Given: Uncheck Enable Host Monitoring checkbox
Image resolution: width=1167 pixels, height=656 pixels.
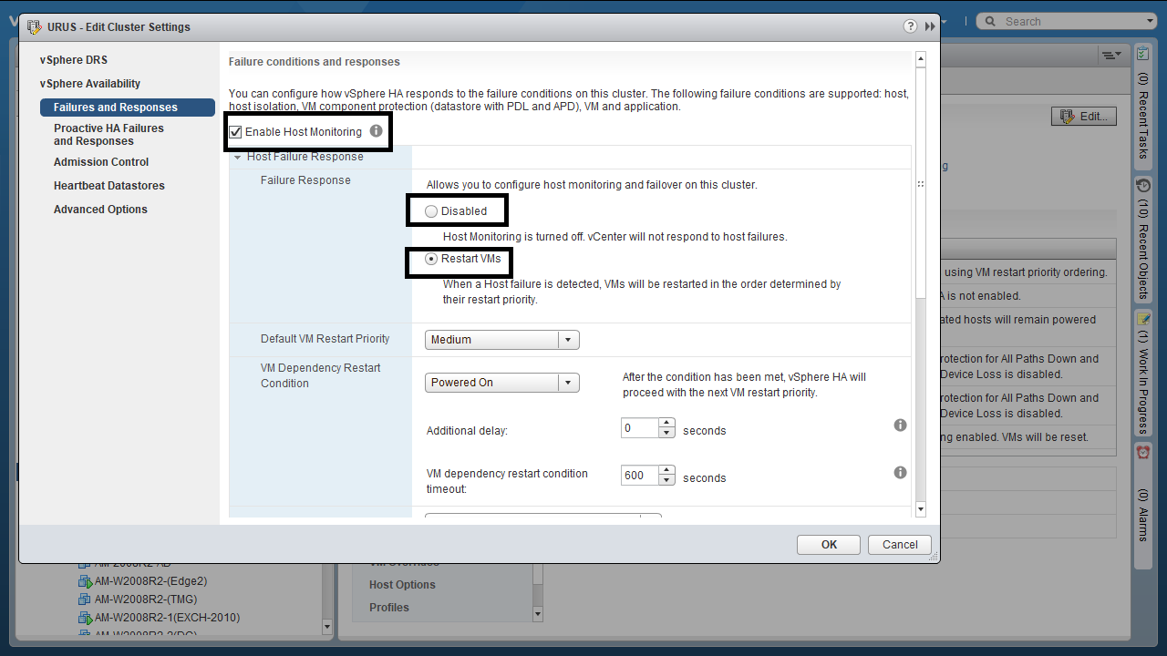Looking at the screenshot, I should pyautogui.click(x=236, y=132).
